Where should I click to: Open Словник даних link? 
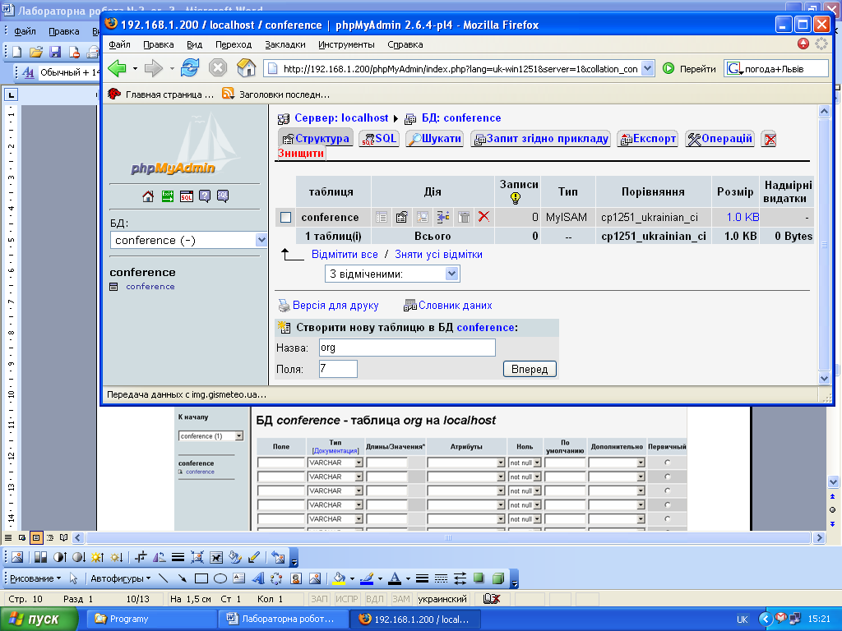point(456,306)
